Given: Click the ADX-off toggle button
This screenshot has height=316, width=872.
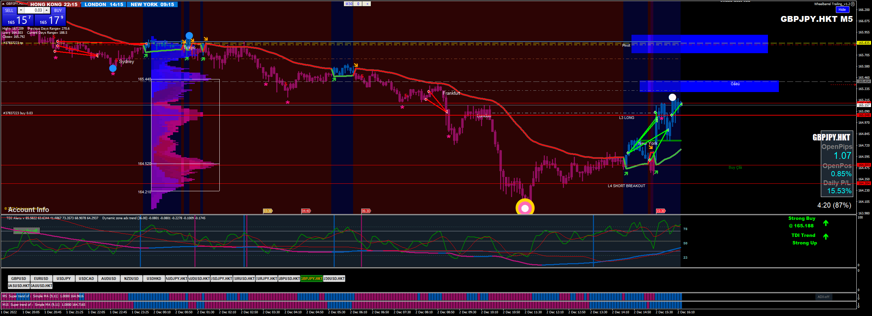Looking at the screenshot, I should [823, 297].
